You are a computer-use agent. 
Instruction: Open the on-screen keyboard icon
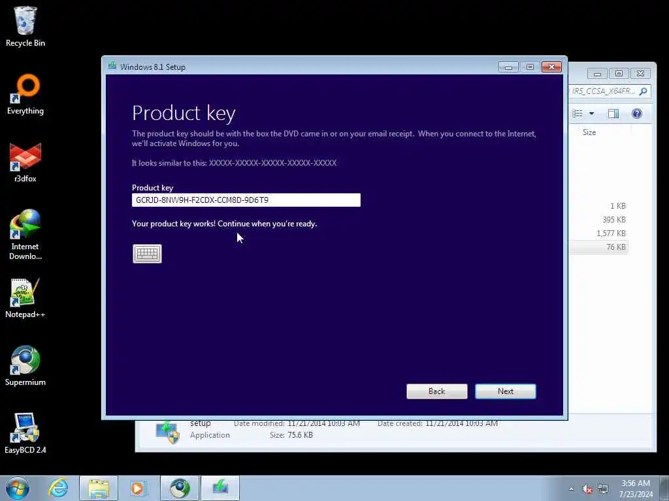coord(147,254)
